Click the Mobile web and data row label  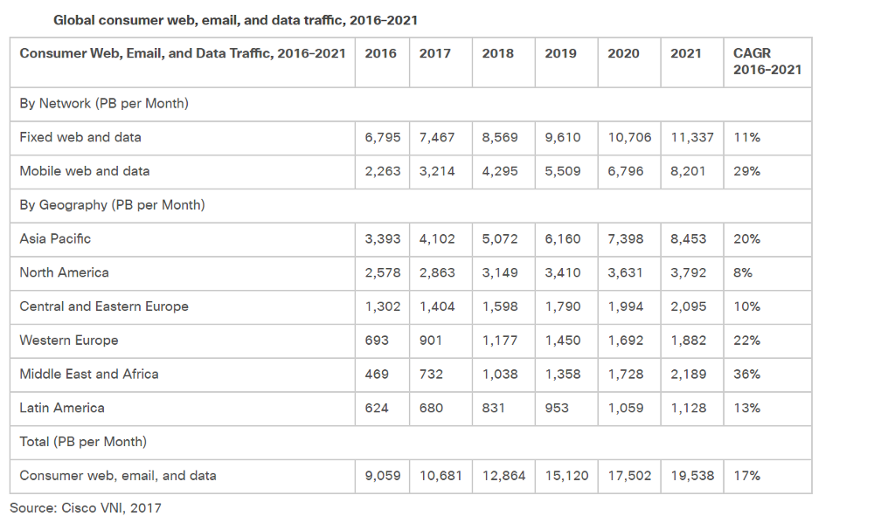[x=85, y=171]
